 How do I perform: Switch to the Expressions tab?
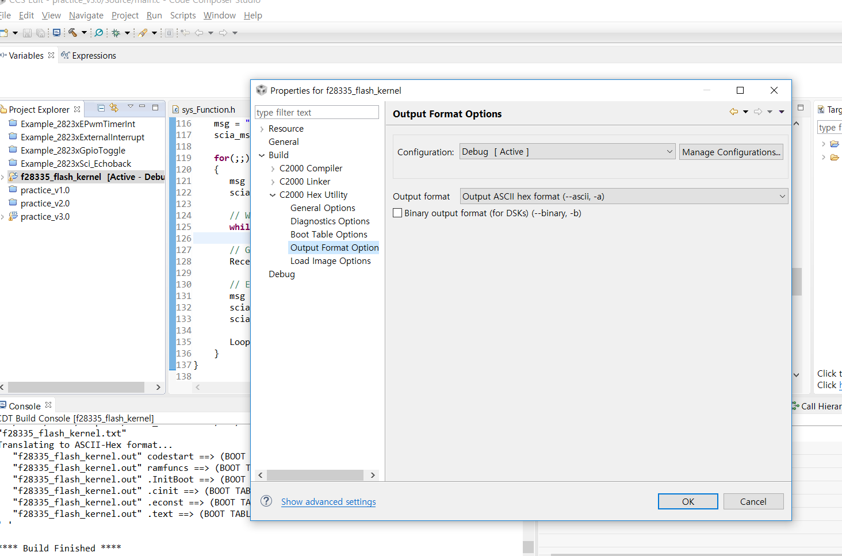89,56
